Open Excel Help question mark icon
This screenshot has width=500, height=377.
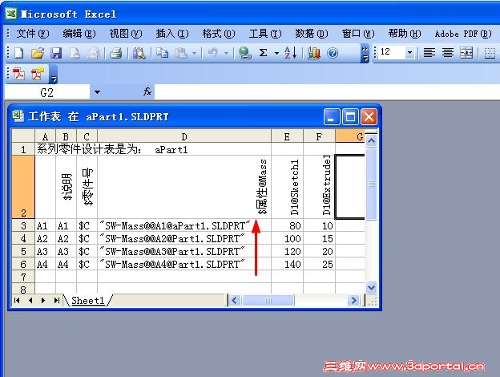pyautogui.click(x=333, y=53)
